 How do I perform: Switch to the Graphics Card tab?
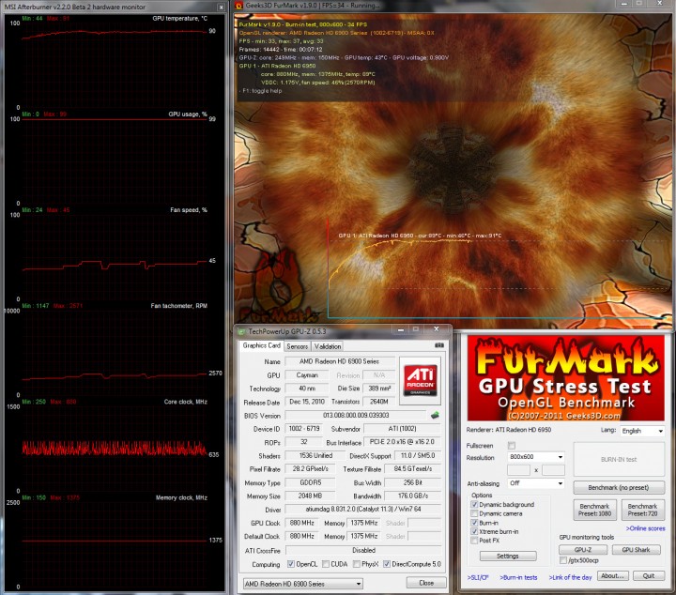[261, 345]
